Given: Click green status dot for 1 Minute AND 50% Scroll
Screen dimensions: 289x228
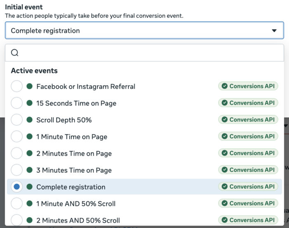Looking at the screenshot, I should pos(29,204).
